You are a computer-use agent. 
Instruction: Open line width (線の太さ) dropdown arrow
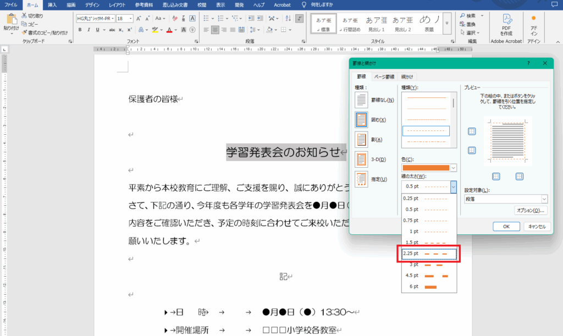[453, 186]
